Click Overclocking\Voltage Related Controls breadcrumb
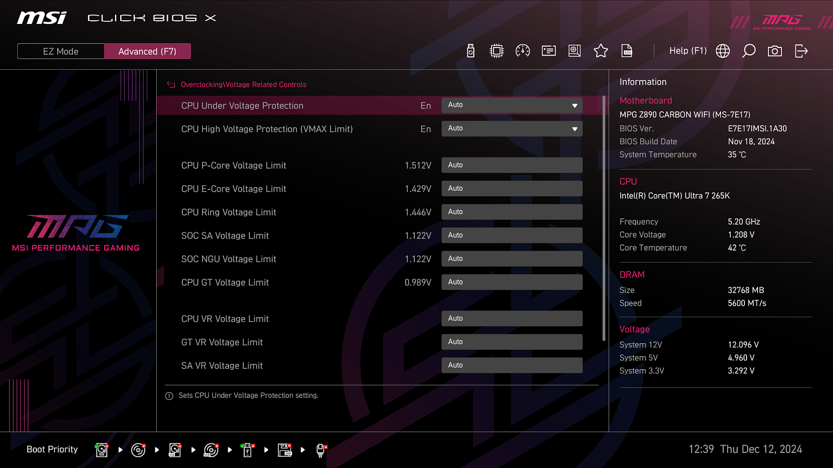The width and height of the screenshot is (833, 468). 243,85
